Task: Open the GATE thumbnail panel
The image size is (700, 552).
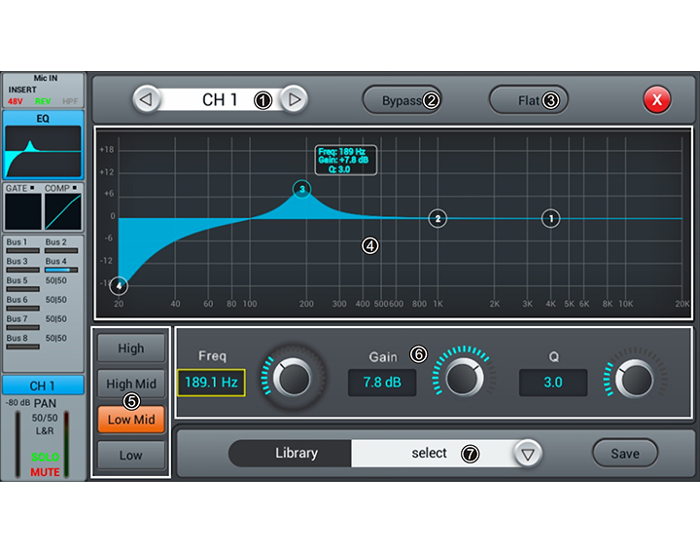Action: pyautogui.click(x=22, y=209)
